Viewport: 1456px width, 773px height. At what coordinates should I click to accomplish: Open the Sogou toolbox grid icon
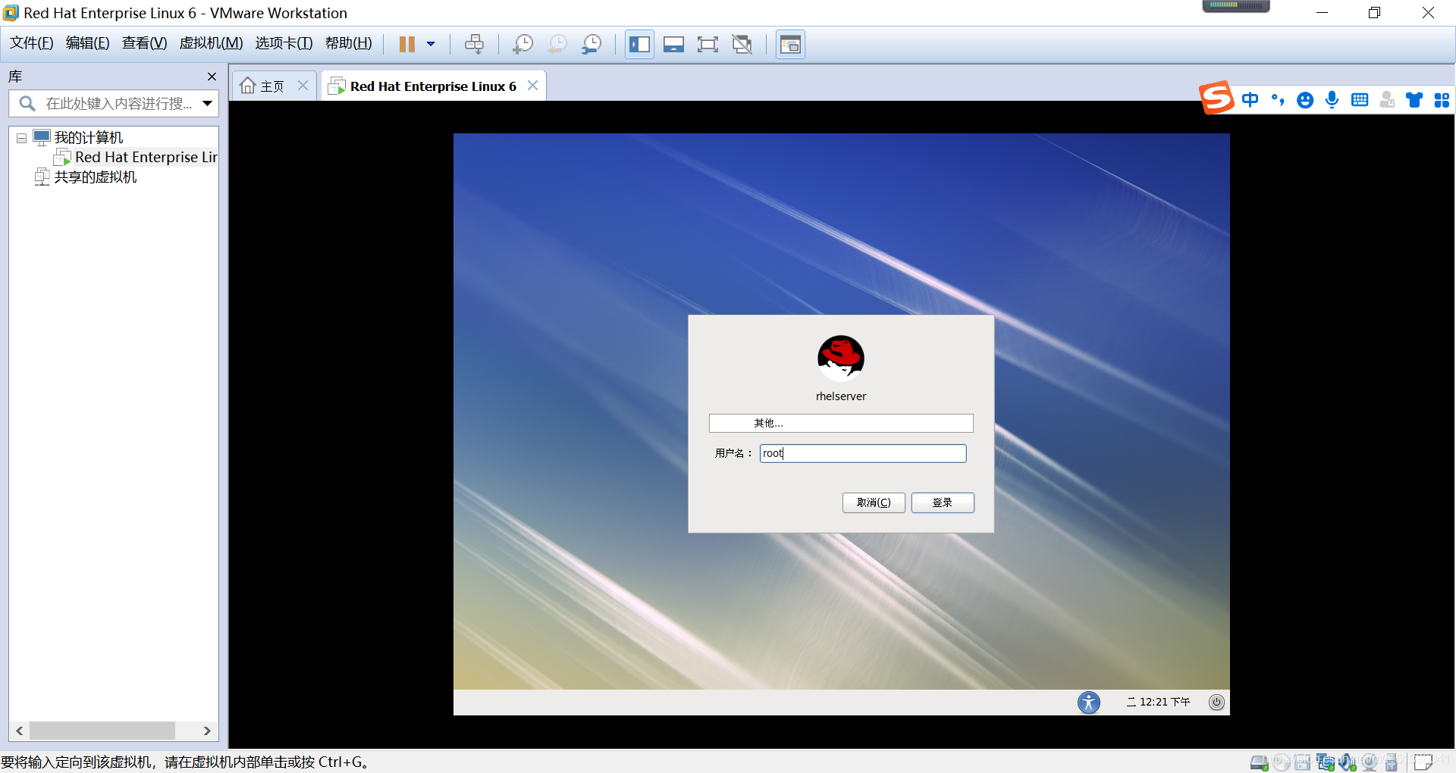click(x=1442, y=100)
